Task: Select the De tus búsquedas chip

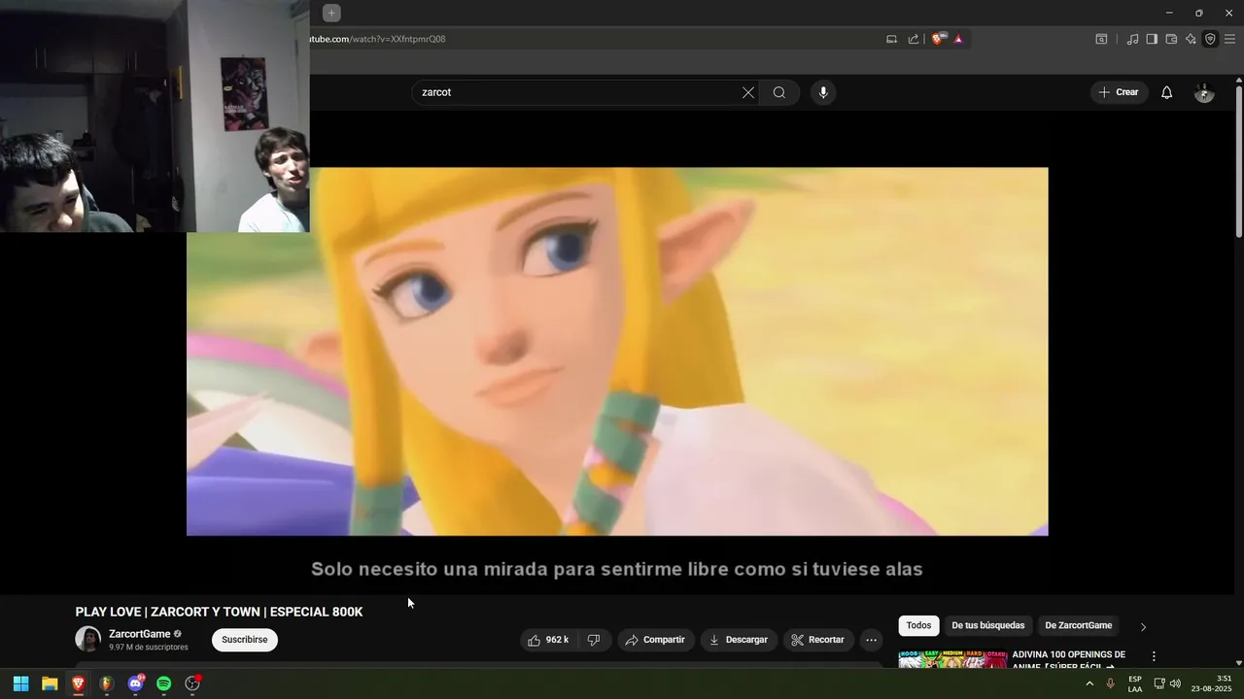Action: [988, 626]
